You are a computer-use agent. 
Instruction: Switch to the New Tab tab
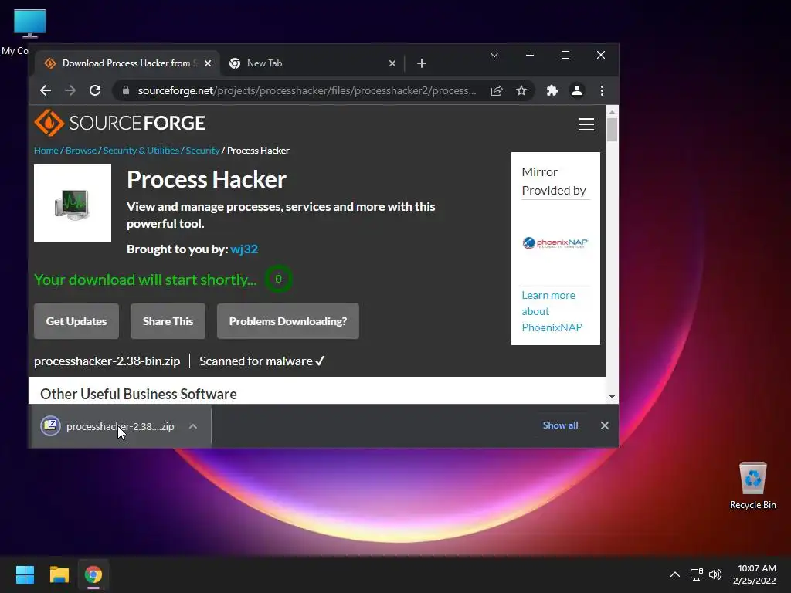312,63
